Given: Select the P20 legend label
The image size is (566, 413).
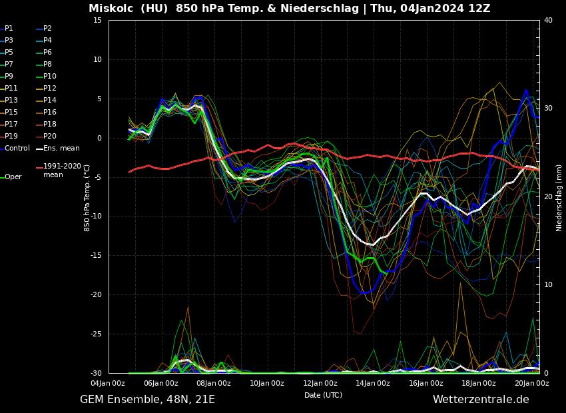Looking at the screenshot, I should tap(49, 137).
